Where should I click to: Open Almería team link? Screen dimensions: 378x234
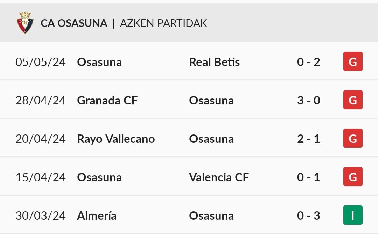click(x=97, y=215)
